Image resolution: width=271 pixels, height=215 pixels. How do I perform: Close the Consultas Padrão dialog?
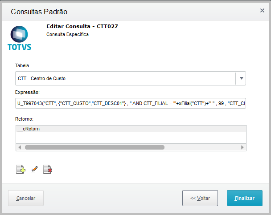click(x=262, y=10)
